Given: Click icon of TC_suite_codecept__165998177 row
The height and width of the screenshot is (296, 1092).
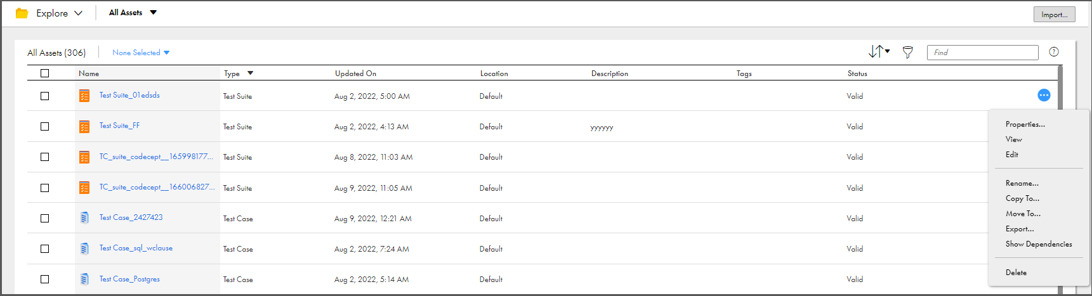Looking at the screenshot, I should [84, 157].
